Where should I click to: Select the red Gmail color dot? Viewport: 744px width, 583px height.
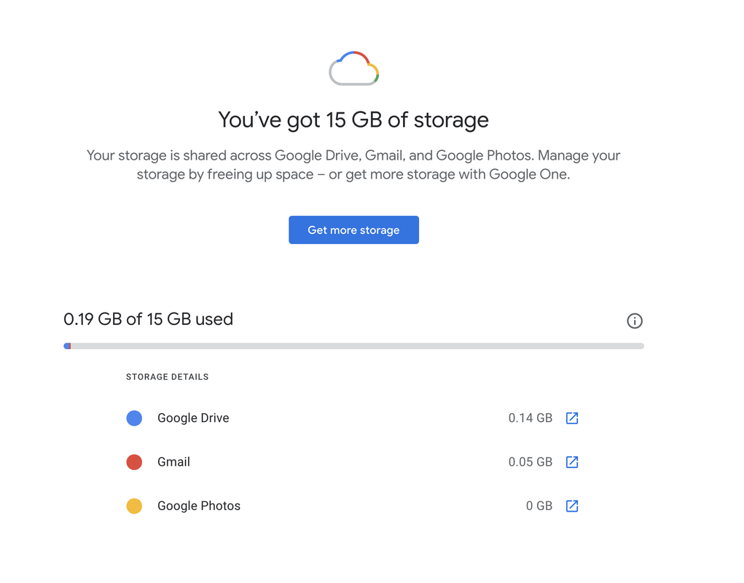[x=134, y=462]
